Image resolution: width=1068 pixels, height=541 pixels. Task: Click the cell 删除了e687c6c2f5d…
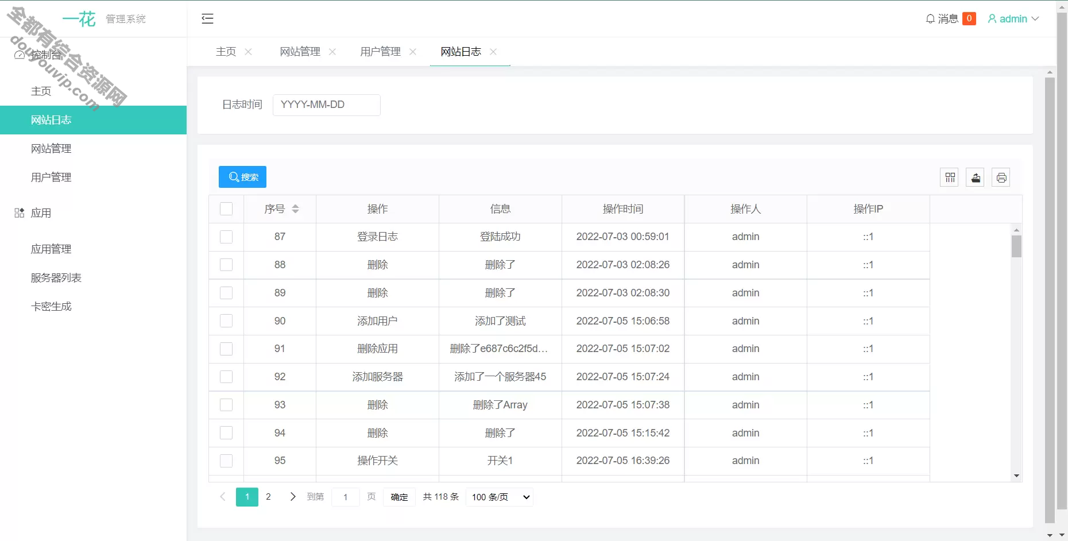pyautogui.click(x=499, y=349)
